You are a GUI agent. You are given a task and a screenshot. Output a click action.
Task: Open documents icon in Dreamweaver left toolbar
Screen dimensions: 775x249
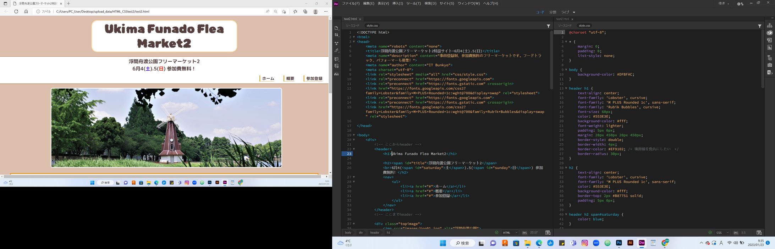(x=336, y=28)
